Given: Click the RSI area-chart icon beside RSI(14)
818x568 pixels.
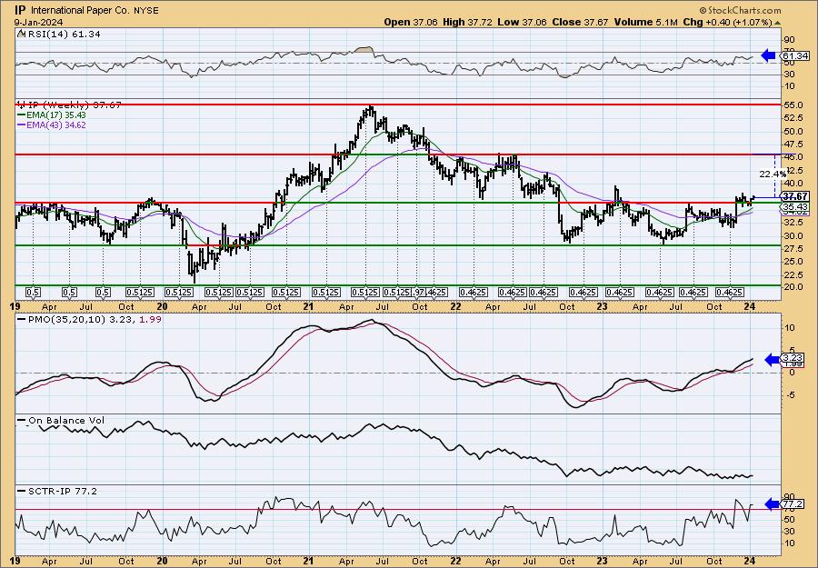Looking at the screenshot, I should (x=21, y=35).
